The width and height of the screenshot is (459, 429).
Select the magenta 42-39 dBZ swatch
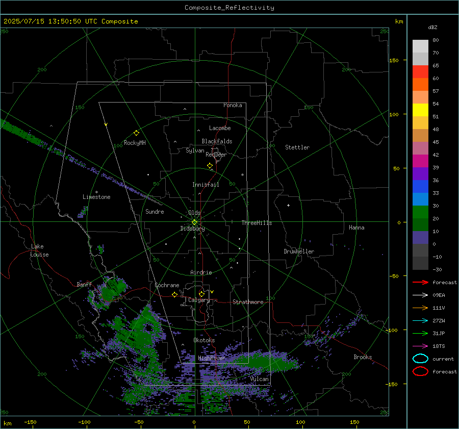click(420, 161)
